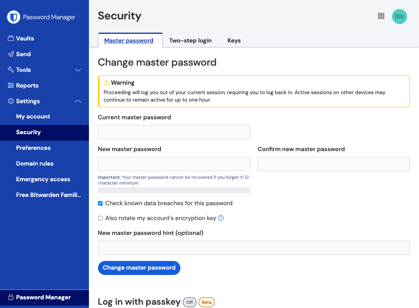
Task: Uncheck known data breaches checking
Action: pyautogui.click(x=100, y=203)
